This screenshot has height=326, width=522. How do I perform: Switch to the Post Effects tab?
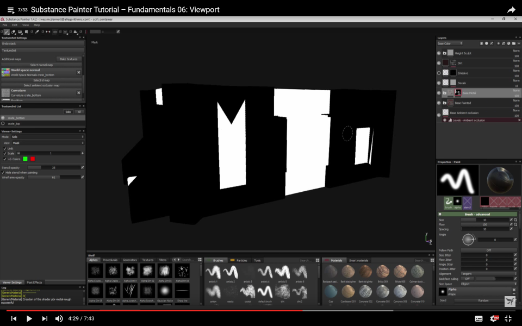[34, 283]
